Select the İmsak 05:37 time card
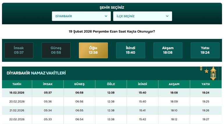The image size is (224, 124). coord(19,50)
